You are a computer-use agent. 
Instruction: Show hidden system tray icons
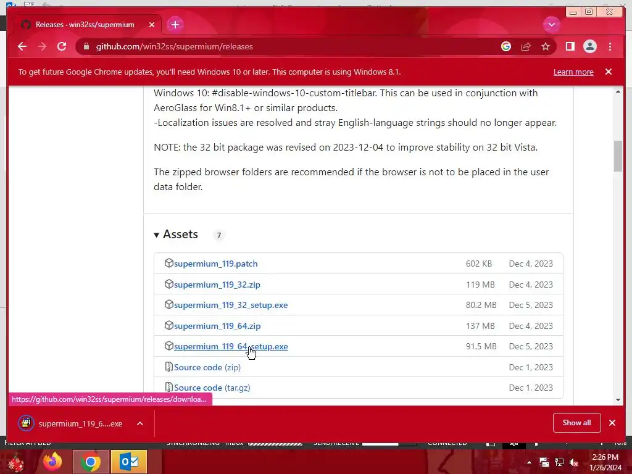(529, 462)
